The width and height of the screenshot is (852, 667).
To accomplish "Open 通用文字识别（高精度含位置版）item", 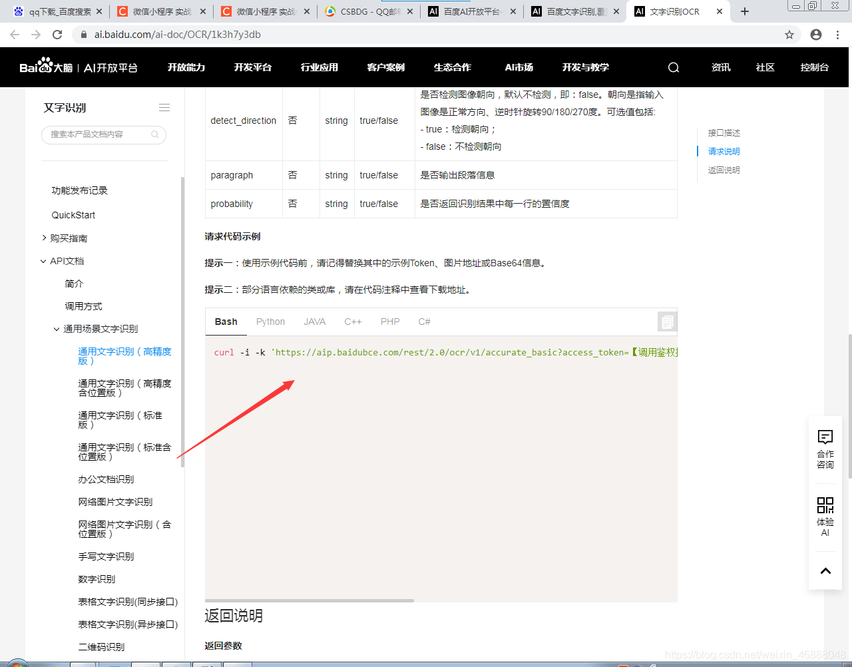I will tap(124, 388).
